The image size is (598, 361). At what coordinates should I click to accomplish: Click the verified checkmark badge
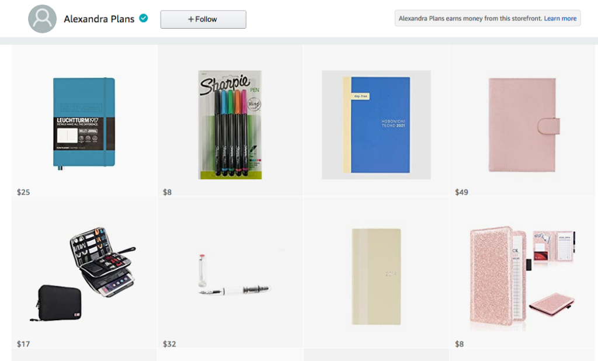(144, 18)
